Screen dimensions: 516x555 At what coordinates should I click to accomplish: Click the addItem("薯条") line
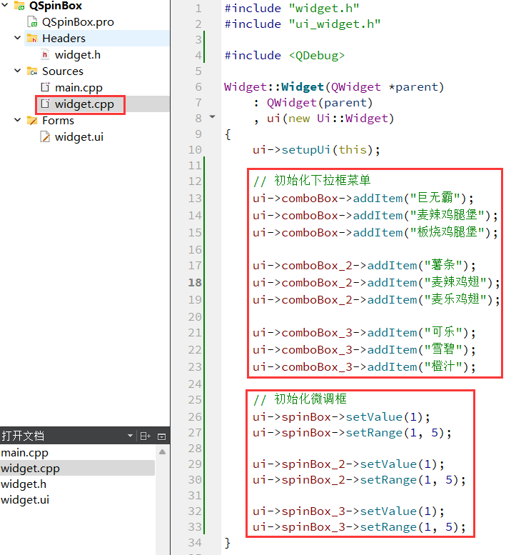click(364, 265)
